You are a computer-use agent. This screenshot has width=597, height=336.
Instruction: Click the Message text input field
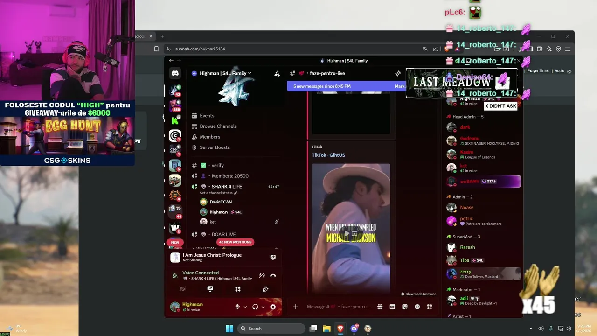338,307
